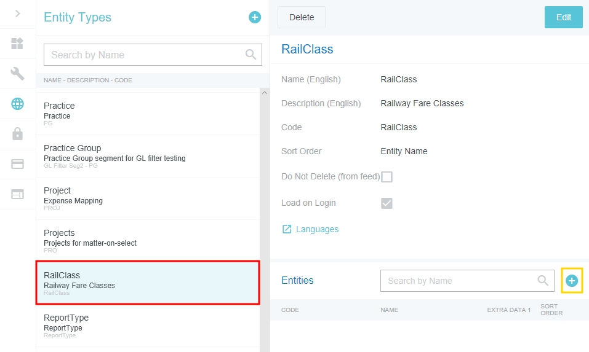Toggle Do Not Delete (from feed) checkbox
The width and height of the screenshot is (589, 352).
pyautogui.click(x=387, y=177)
